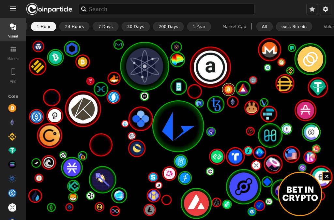Click the Dai yellow bubble
Viewport: 334px width, 220px height.
[285, 84]
